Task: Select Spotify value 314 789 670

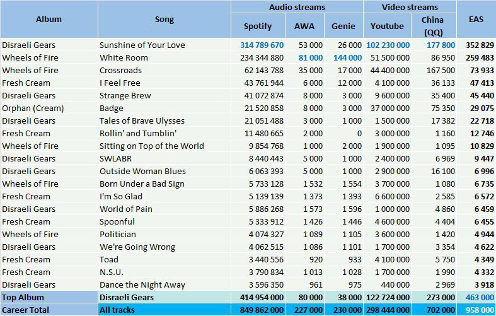Action: click(262, 45)
